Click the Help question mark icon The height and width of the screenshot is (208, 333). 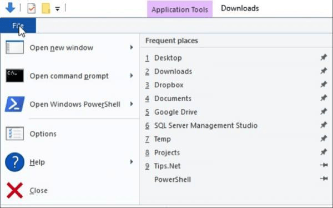(14, 162)
